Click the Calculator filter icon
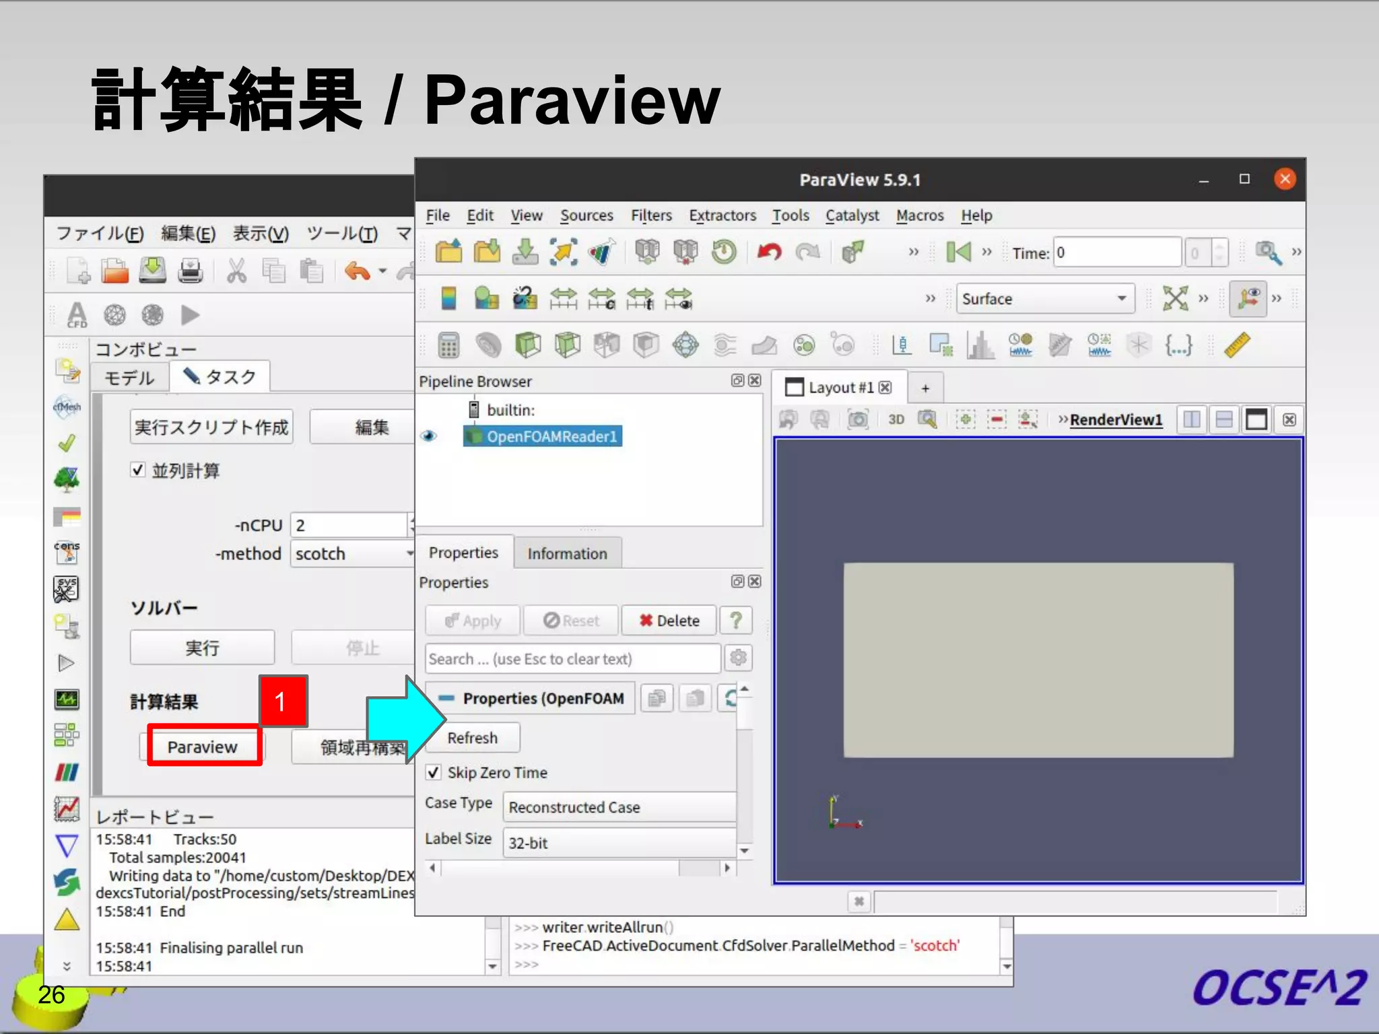This screenshot has width=1379, height=1034. [448, 345]
